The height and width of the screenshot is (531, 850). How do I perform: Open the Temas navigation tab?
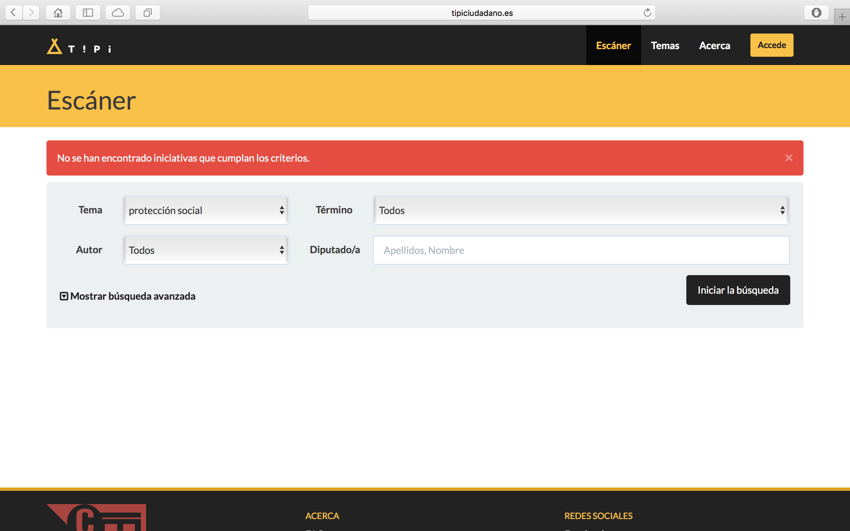pyautogui.click(x=665, y=45)
